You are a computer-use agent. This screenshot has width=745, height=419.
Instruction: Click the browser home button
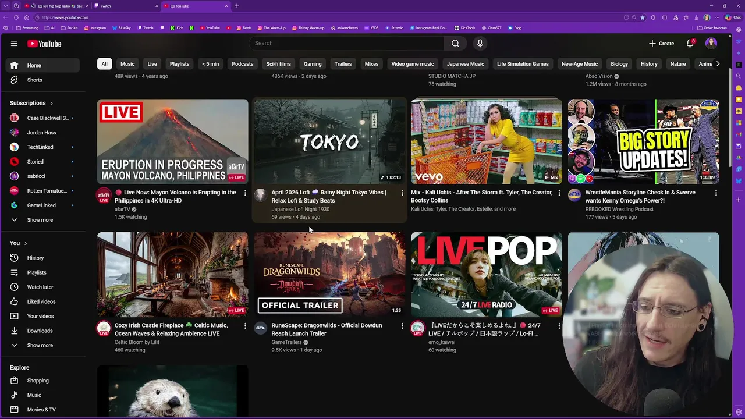pos(26,17)
